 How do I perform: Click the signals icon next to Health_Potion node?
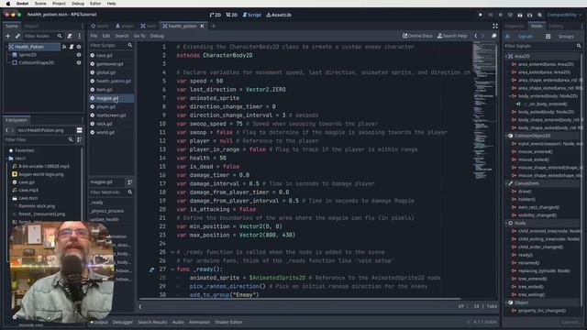coord(64,47)
